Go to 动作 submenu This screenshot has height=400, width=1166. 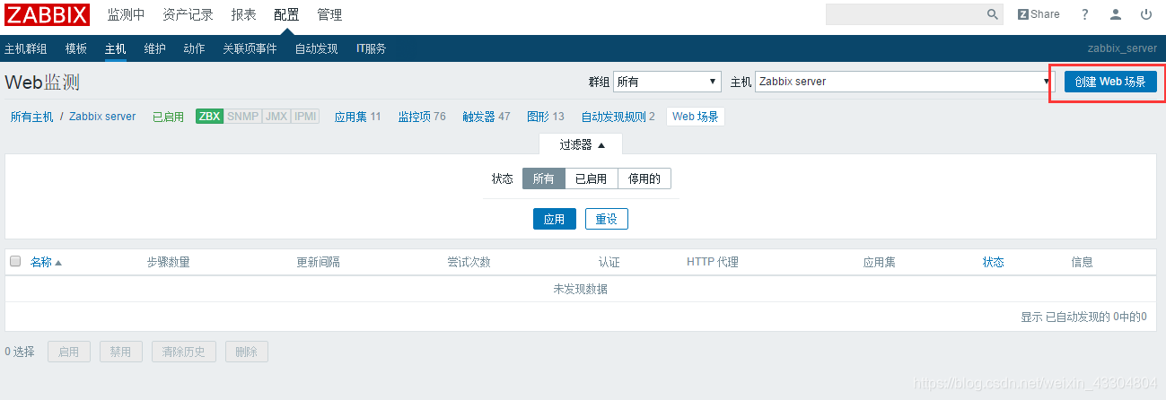[x=194, y=48]
